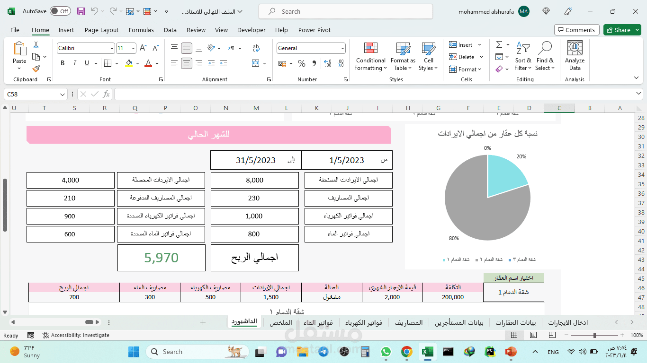The width and height of the screenshot is (647, 363).
Task: Click the AutoSum sigma icon
Action: (499, 45)
